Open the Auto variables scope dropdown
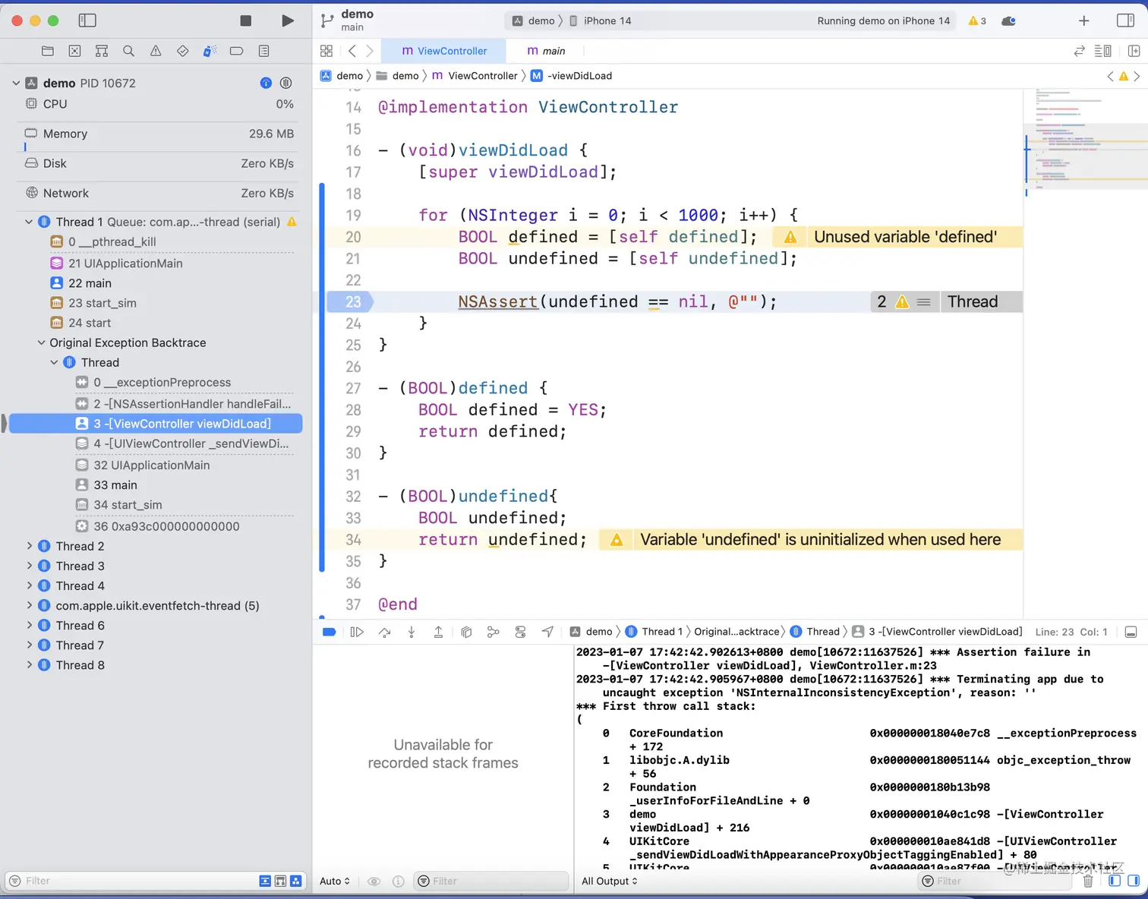The width and height of the screenshot is (1148, 899). pos(335,881)
